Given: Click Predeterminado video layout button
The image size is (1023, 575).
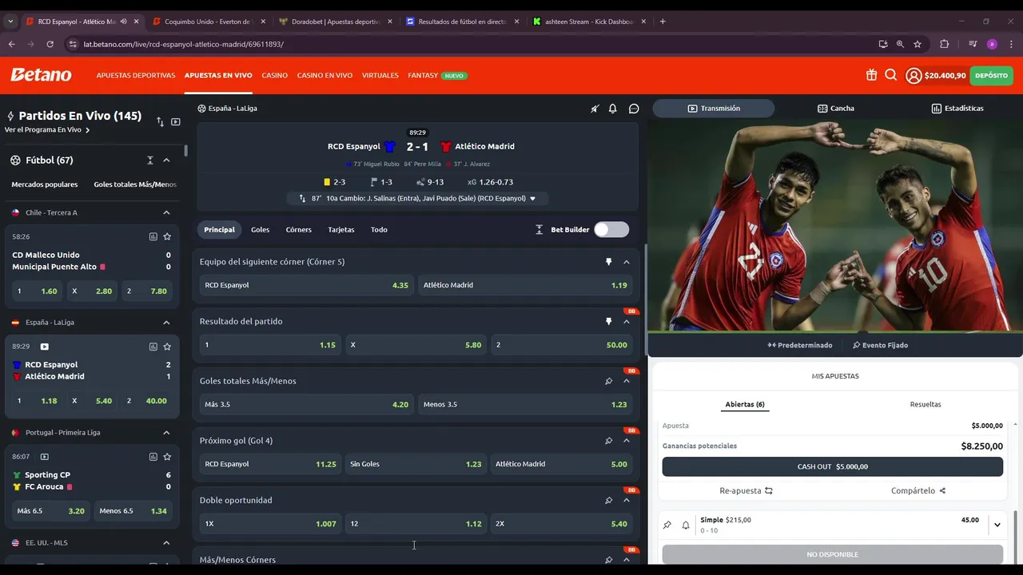Looking at the screenshot, I should point(800,346).
